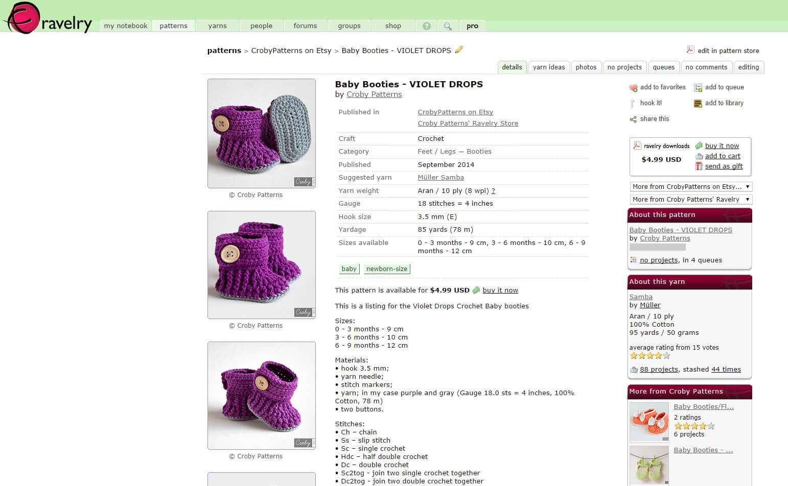Click the pencil edit icon beside pattern title

click(x=459, y=50)
